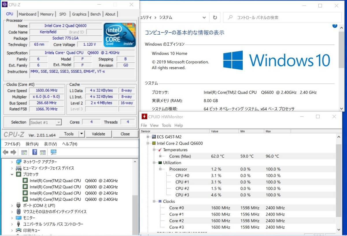This screenshot has height=236, width=347.
Task: Select the ECS G45T-M2 motherboard icon in HWMonitor
Action: 154,137
